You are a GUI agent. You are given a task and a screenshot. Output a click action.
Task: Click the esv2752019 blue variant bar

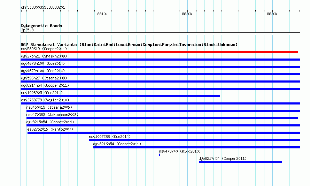(164, 133)
